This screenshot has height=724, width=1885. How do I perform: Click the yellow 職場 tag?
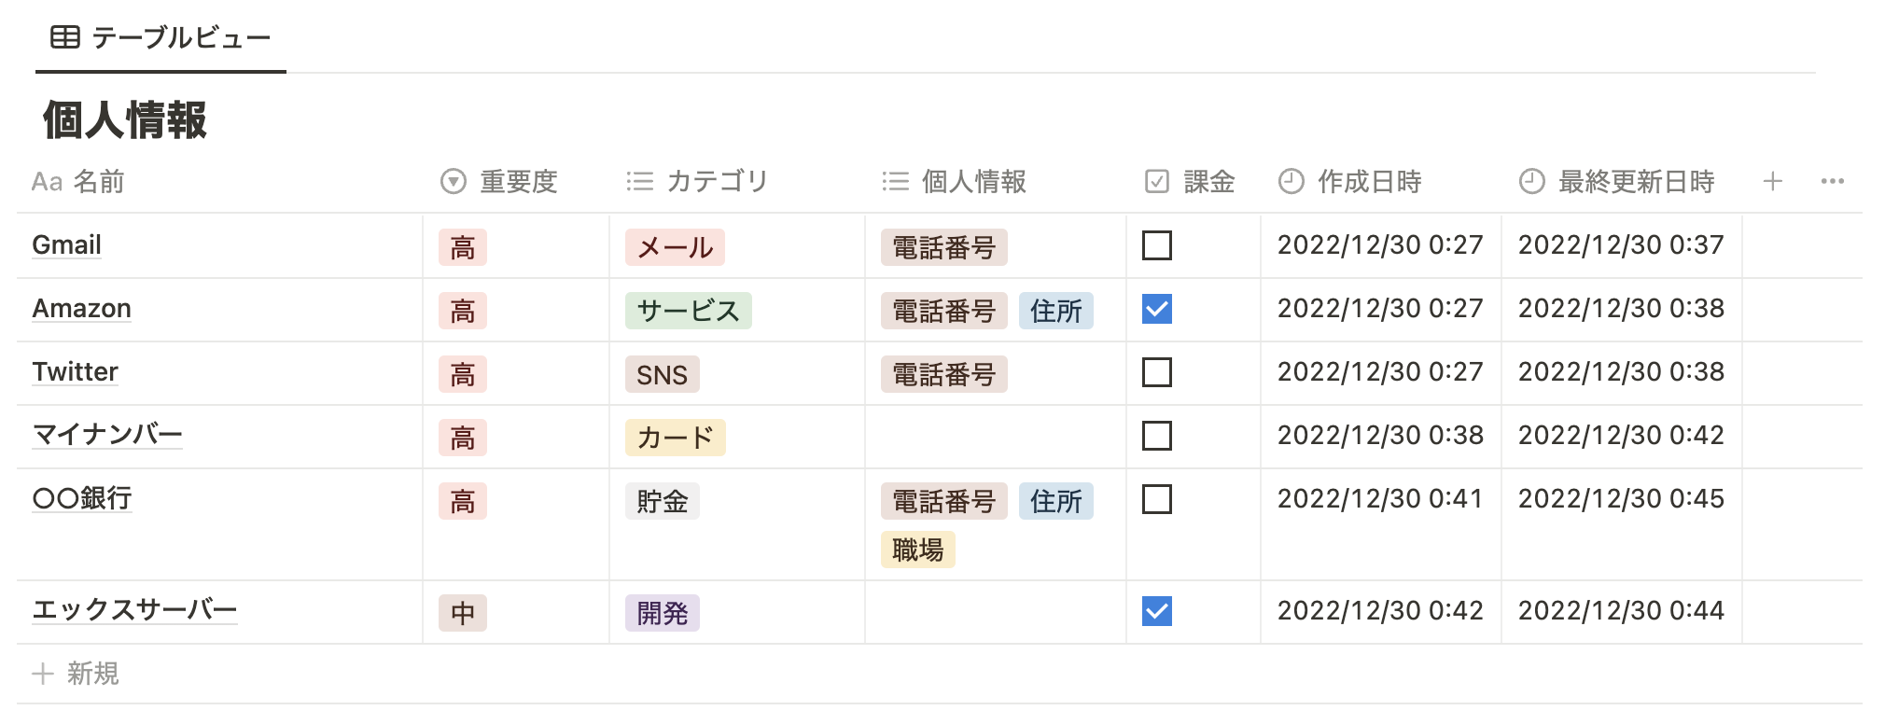pyautogui.click(x=918, y=550)
